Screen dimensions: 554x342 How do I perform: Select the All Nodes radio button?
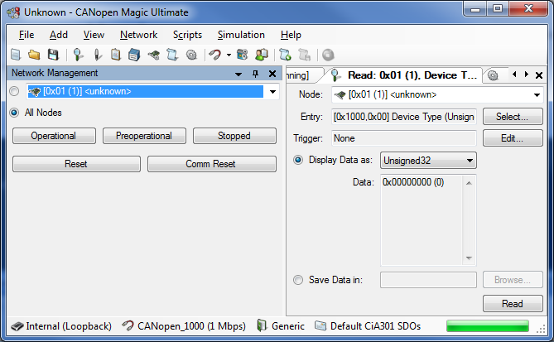pyautogui.click(x=14, y=113)
